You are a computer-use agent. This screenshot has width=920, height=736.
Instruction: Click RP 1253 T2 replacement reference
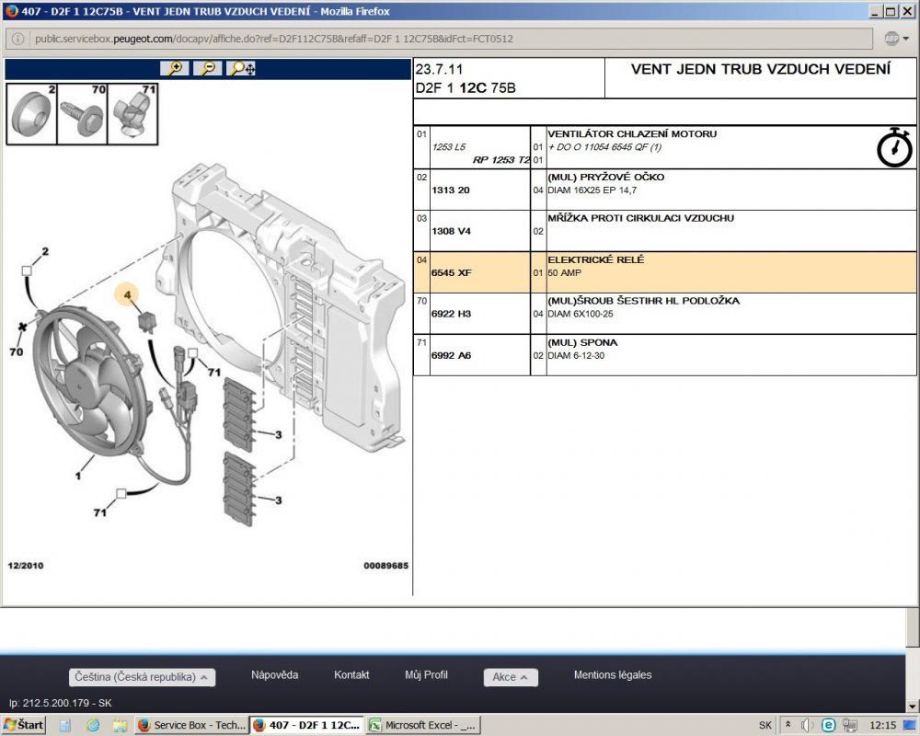click(500, 160)
